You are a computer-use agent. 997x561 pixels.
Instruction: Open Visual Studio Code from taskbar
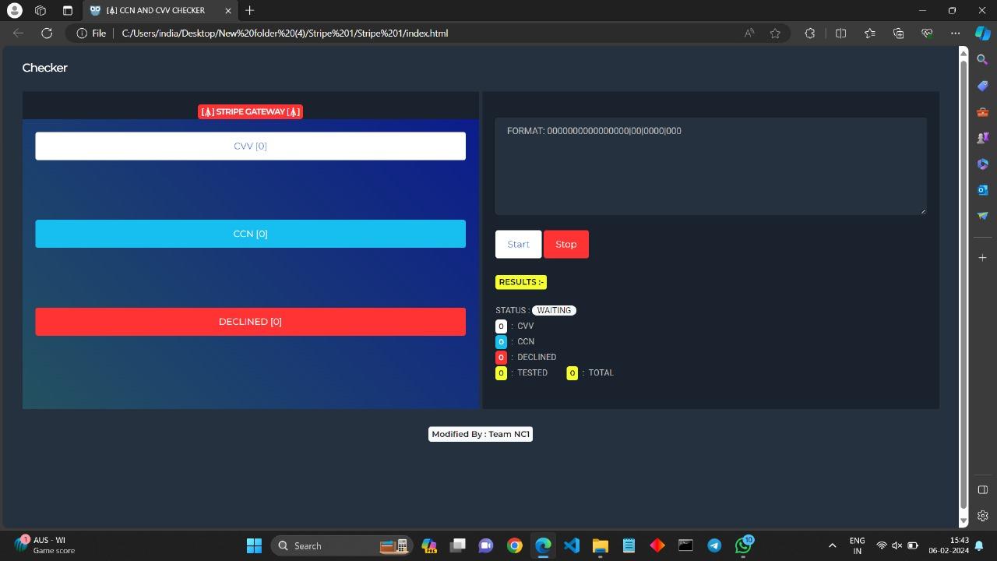click(x=571, y=545)
